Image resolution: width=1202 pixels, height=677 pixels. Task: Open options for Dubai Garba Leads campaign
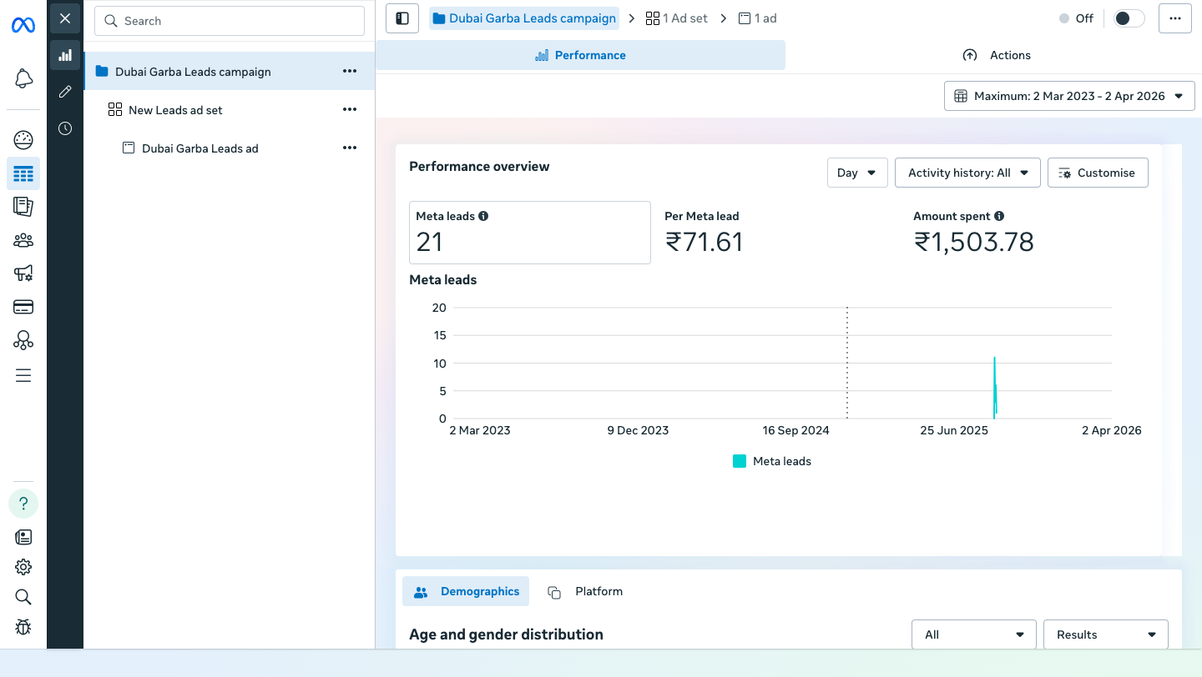[350, 72]
